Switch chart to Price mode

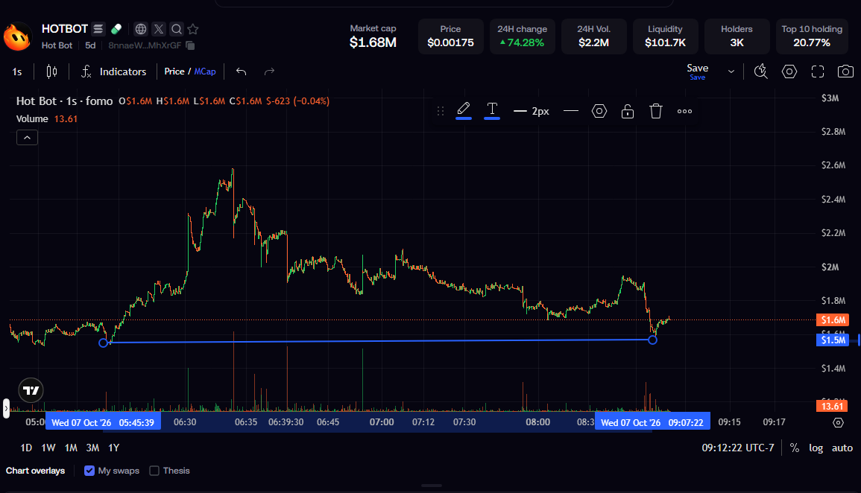pyautogui.click(x=174, y=71)
